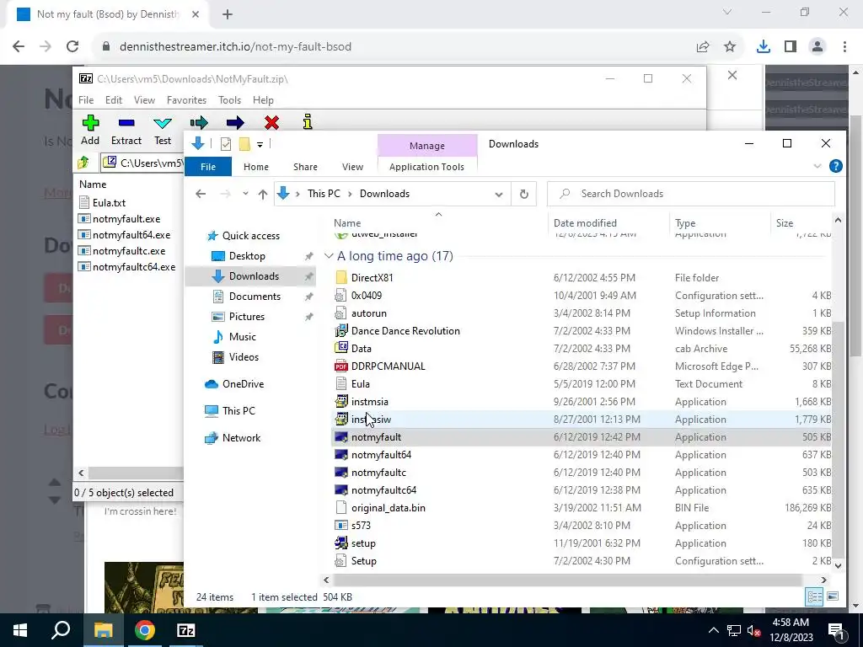Screen dimensions: 863x647
Task: Click Explorer Back arrow
Action: pyautogui.click(x=201, y=194)
